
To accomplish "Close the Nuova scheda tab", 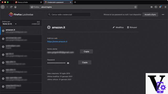I will (x=41, y=2).
